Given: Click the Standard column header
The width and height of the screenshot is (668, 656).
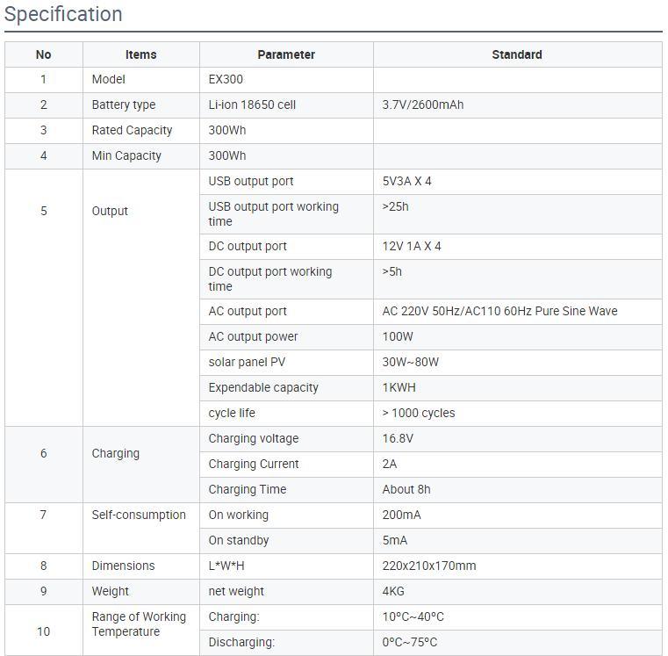Looking at the screenshot, I should (x=516, y=54).
